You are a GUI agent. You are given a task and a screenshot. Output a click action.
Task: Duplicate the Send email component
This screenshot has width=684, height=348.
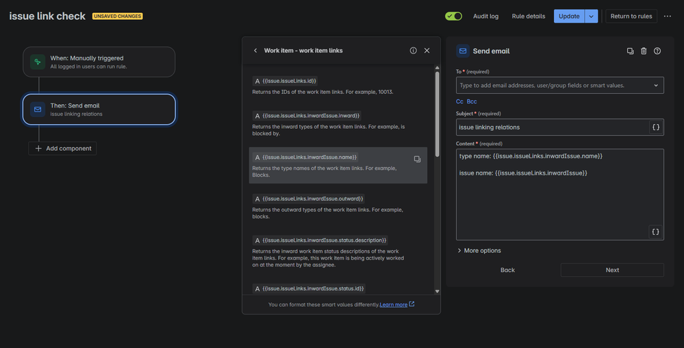click(x=631, y=51)
